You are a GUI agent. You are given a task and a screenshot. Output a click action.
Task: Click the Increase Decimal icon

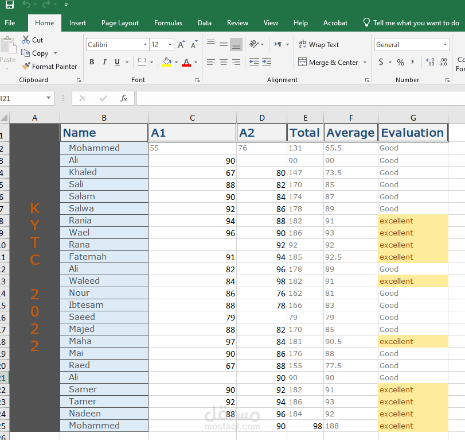point(430,62)
